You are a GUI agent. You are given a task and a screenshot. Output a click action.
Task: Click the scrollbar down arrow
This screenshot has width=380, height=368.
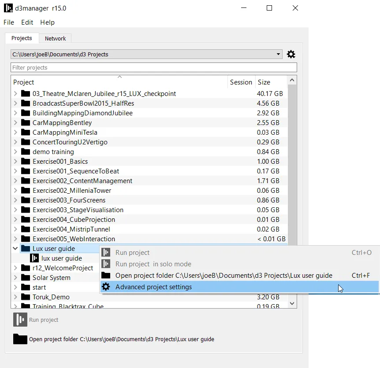click(x=291, y=303)
